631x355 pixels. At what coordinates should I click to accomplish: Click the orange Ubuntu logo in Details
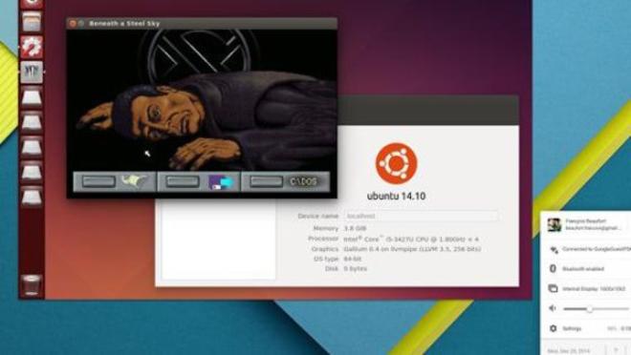coord(397,163)
